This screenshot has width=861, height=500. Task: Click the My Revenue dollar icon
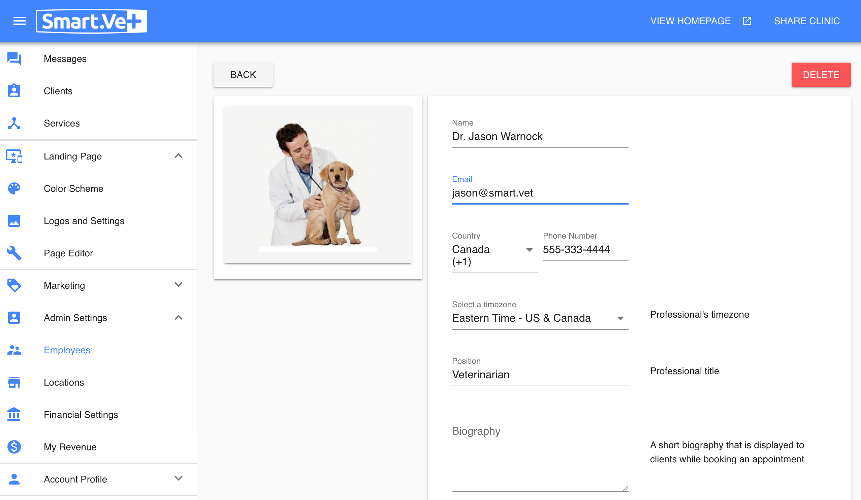(x=14, y=447)
